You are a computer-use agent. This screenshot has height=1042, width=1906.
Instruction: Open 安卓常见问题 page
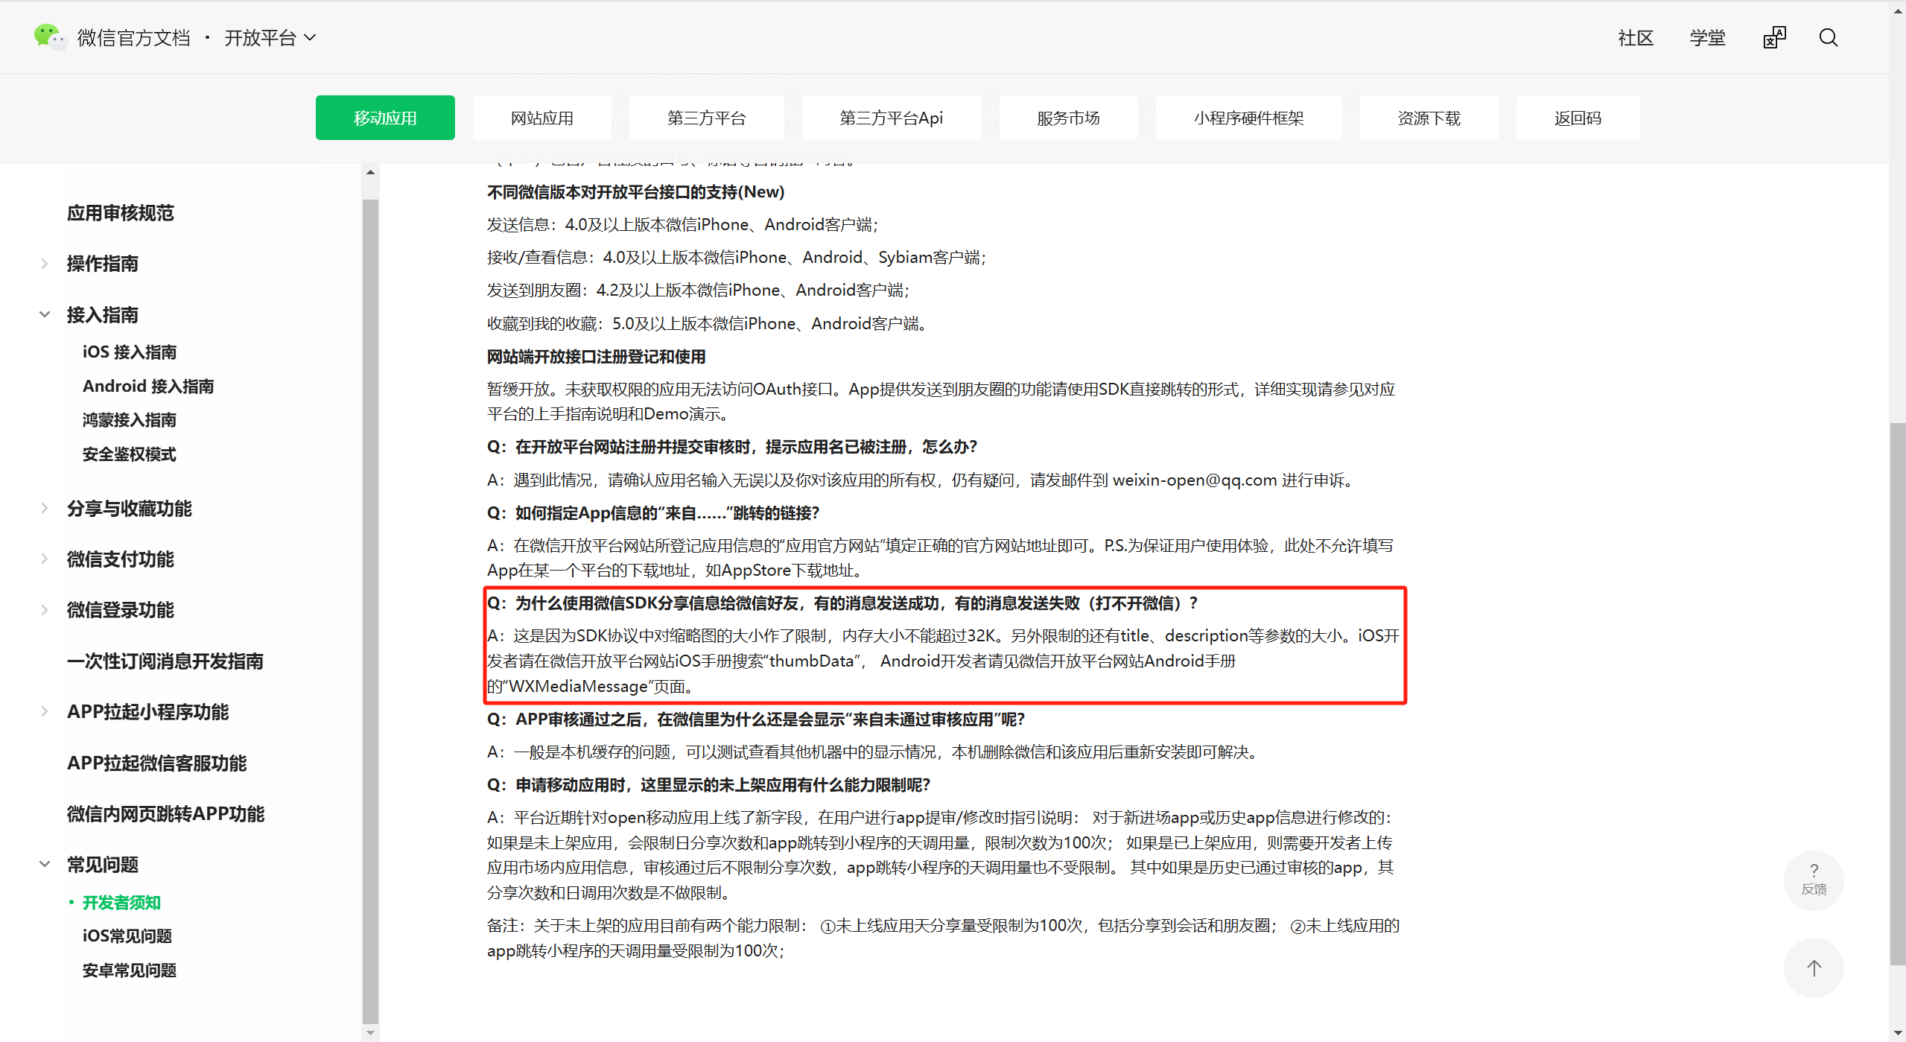click(x=130, y=970)
